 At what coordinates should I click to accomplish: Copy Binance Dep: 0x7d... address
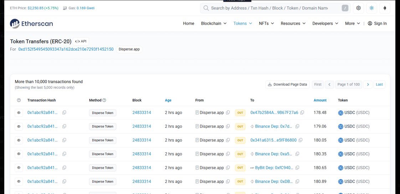(x=297, y=126)
